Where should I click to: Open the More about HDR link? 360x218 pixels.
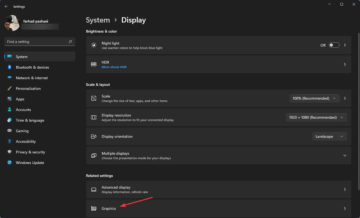pyautogui.click(x=114, y=67)
